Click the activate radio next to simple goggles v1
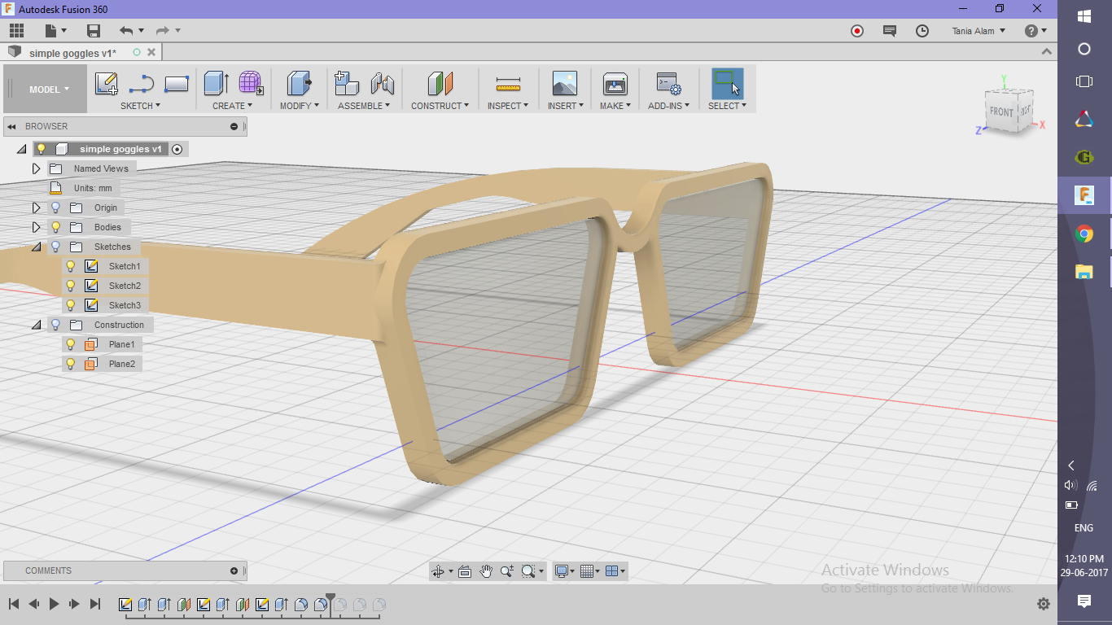The image size is (1112, 625). pos(177,149)
